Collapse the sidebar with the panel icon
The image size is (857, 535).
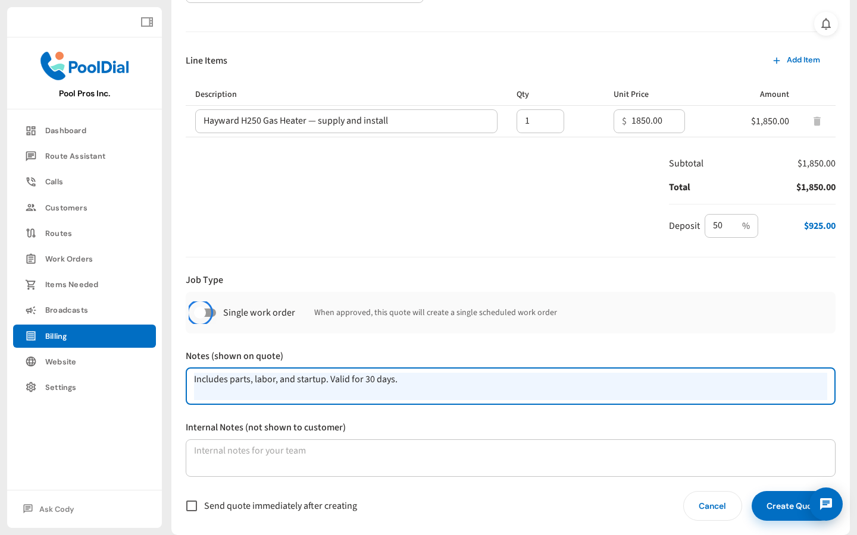(x=146, y=22)
